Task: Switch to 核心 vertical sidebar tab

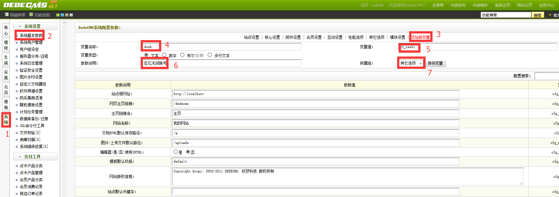Action: [6, 31]
